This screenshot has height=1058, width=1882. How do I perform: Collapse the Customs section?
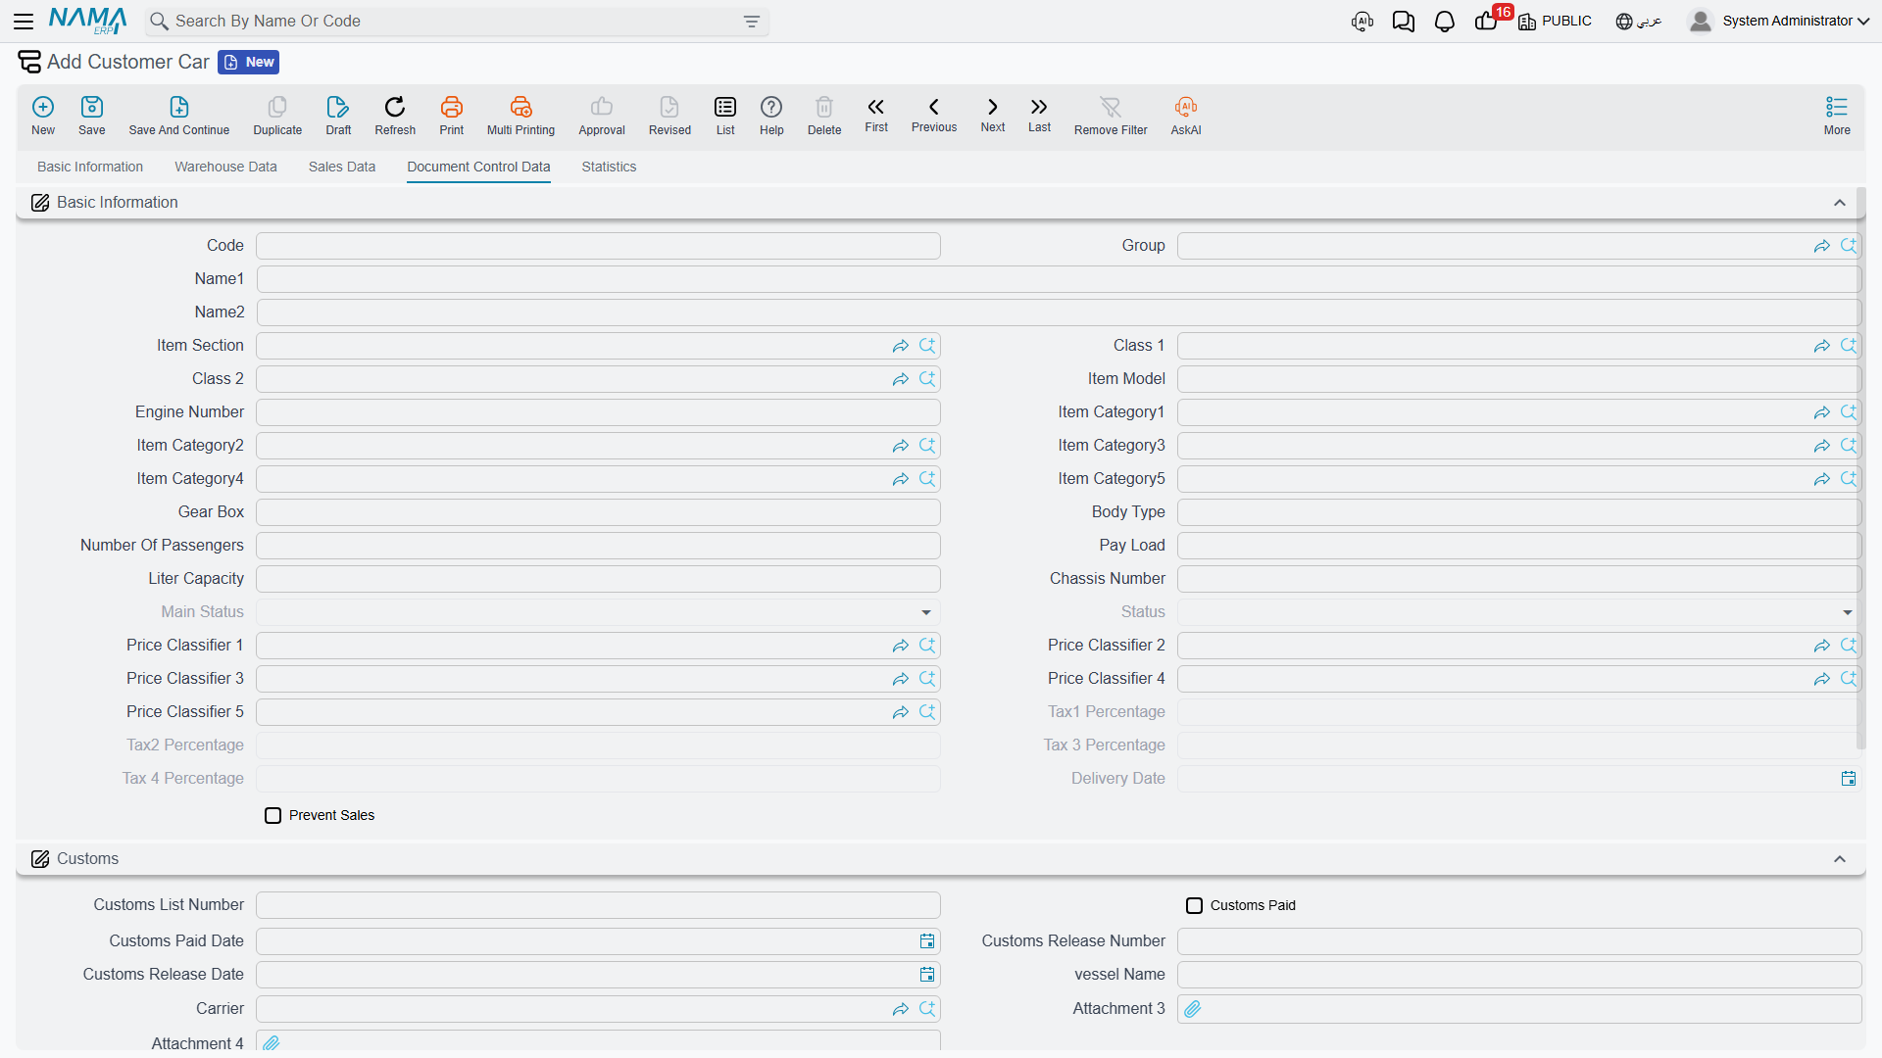pos(1840,859)
